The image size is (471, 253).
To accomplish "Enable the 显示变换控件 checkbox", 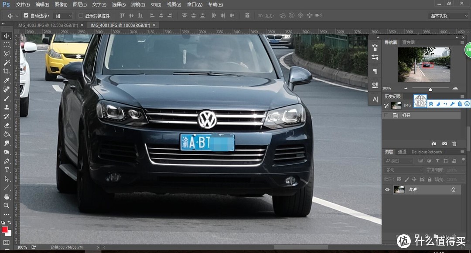I will [81, 16].
